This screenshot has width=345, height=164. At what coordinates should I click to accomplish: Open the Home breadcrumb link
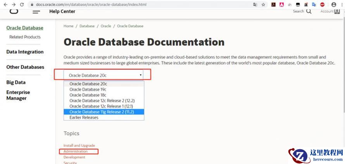[69, 26]
